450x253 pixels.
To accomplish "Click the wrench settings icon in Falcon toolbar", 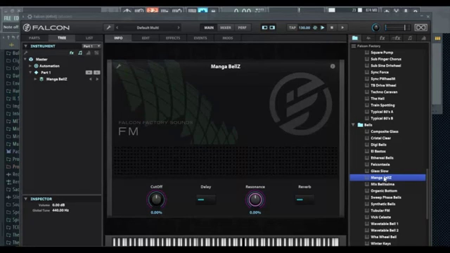I will pos(109,27).
